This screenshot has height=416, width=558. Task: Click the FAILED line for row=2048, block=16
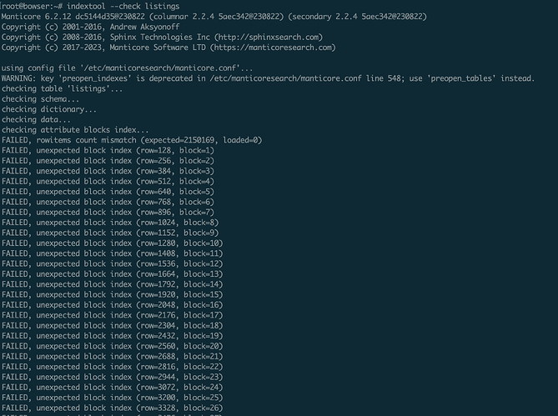pyautogui.click(x=112, y=305)
